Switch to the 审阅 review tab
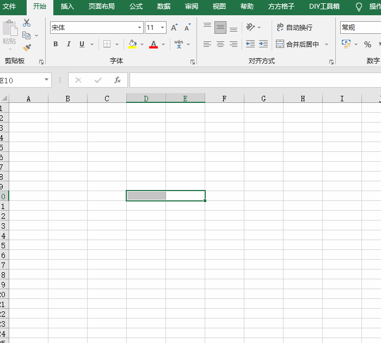Viewport: 381px width, 343px height. point(192,7)
